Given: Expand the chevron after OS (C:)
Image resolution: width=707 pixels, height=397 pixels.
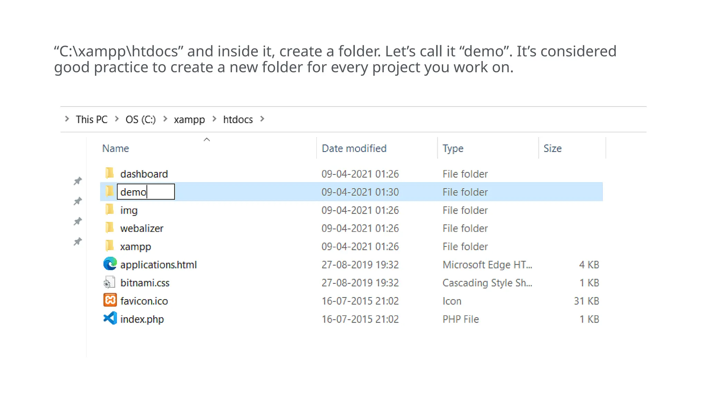Looking at the screenshot, I should click(x=165, y=119).
